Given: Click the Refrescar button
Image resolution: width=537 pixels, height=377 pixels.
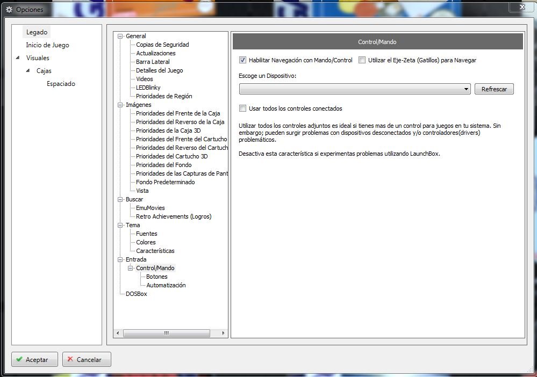Looking at the screenshot, I should [x=494, y=89].
